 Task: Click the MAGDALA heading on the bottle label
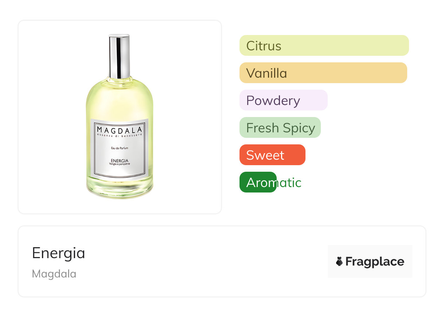pos(120,129)
